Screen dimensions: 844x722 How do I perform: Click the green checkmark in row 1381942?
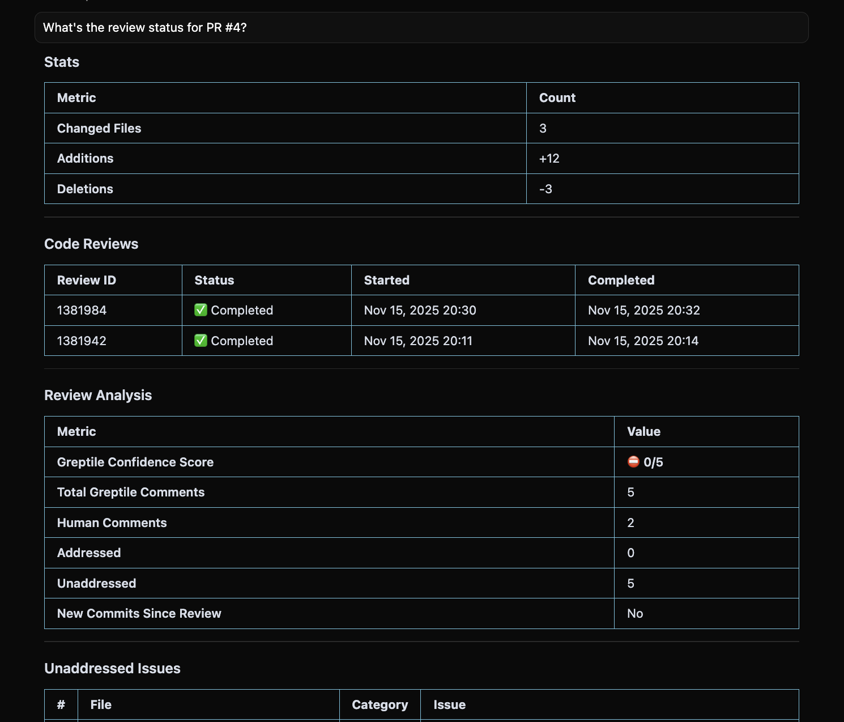pyautogui.click(x=201, y=341)
